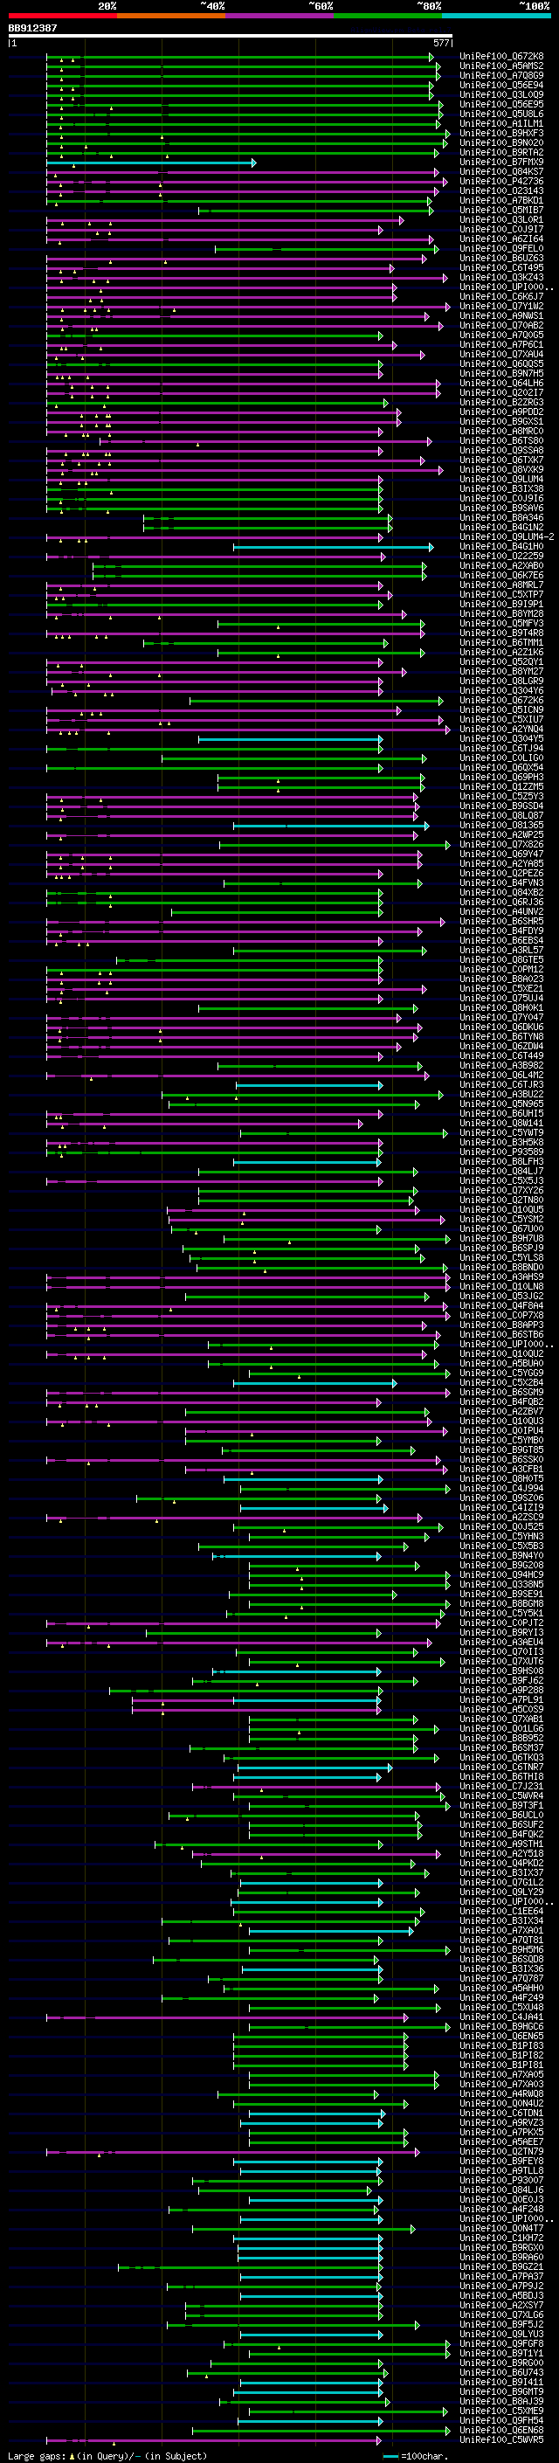Select label UniRef100_C5YSM2
Screen dimensions: 559x2463
(x=501, y=1219)
